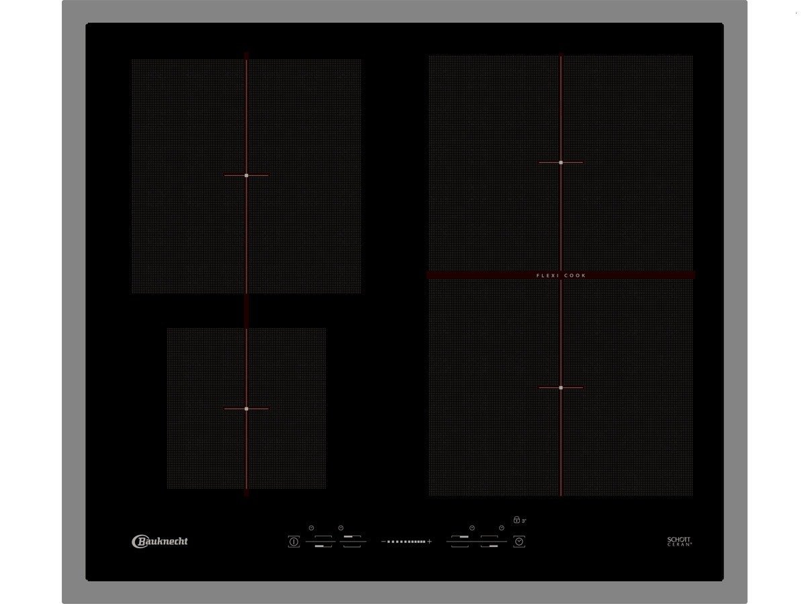Tap center marker of lower Flexi Cook zone
Viewport: 806px width, 604px height.
click(x=561, y=387)
